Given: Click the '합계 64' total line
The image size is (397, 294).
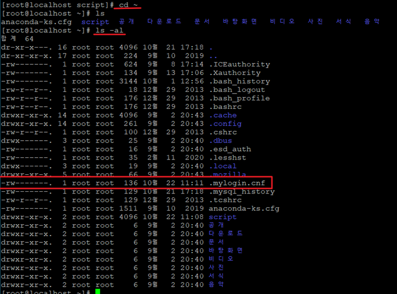Looking at the screenshot, I should click(17, 39).
